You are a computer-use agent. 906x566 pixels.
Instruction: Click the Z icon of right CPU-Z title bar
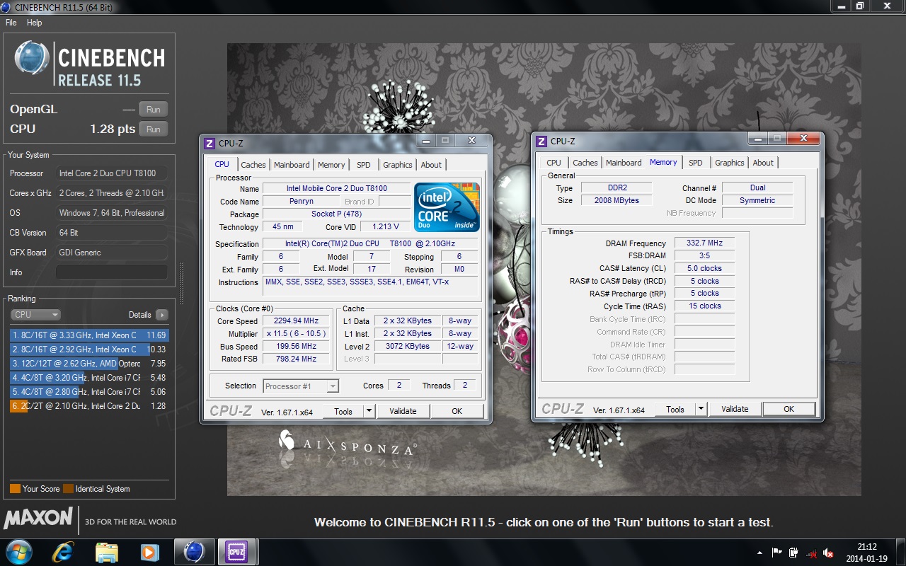point(541,141)
